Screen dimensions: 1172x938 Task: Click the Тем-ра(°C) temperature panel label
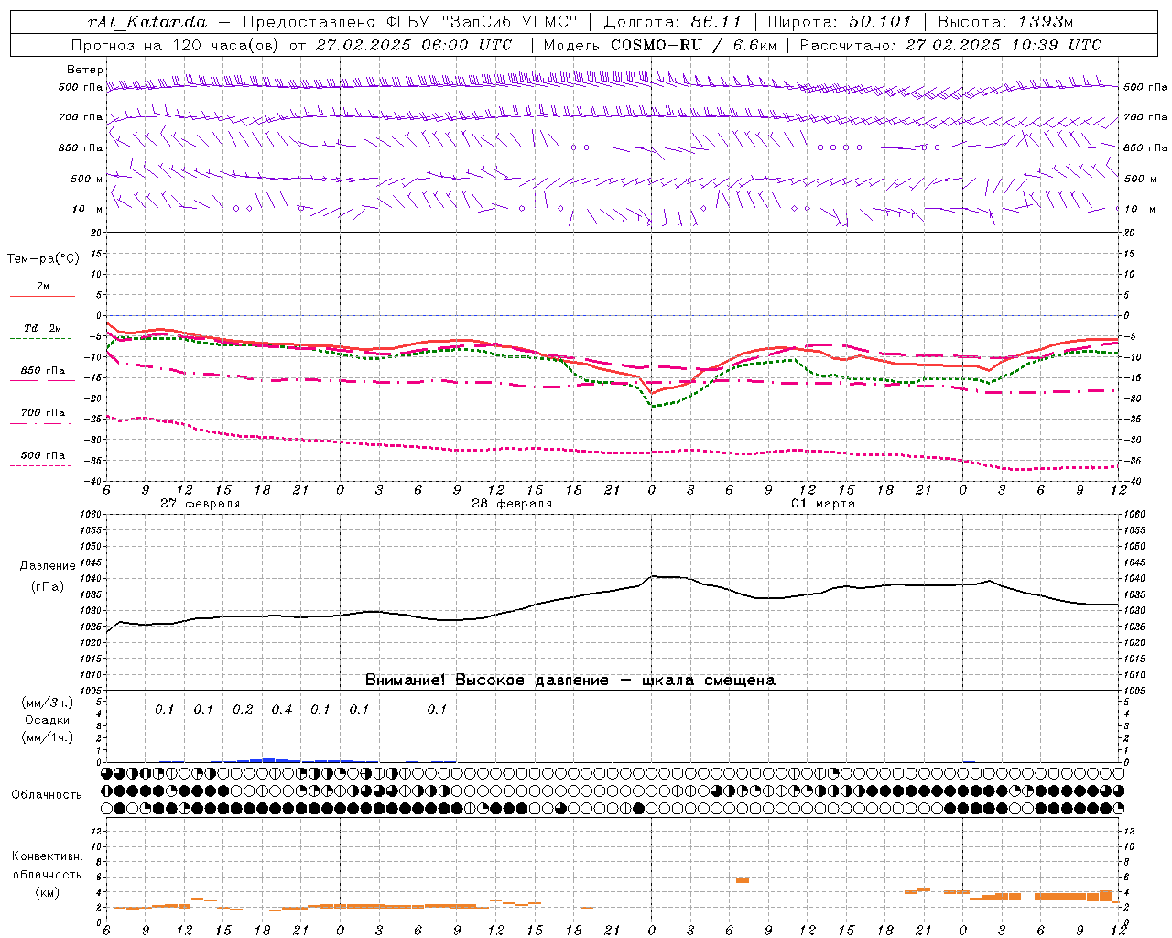click(x=43, y=258)
